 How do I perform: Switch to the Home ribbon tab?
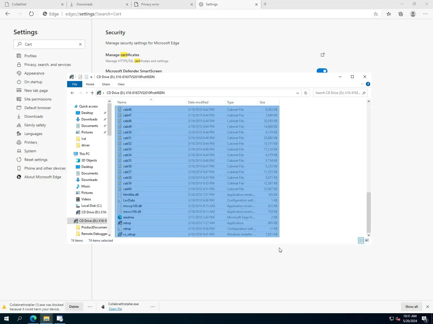pos(90,84)
